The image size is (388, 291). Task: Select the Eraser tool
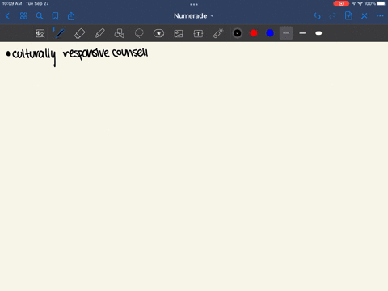[80, 33]
